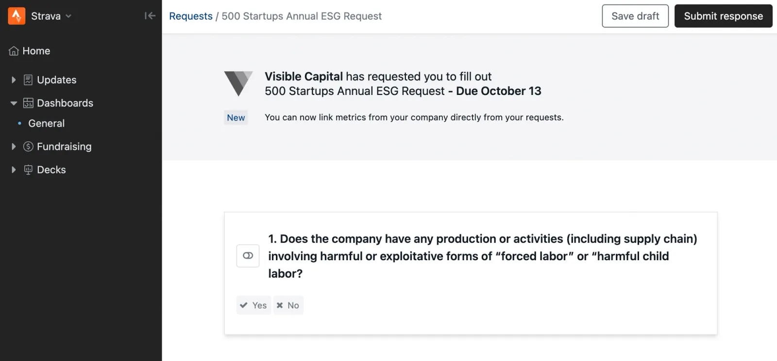This screenshot has height=361, width=777.
Task: Select the Home icon in the sidebar
Action: coord(13,50)
